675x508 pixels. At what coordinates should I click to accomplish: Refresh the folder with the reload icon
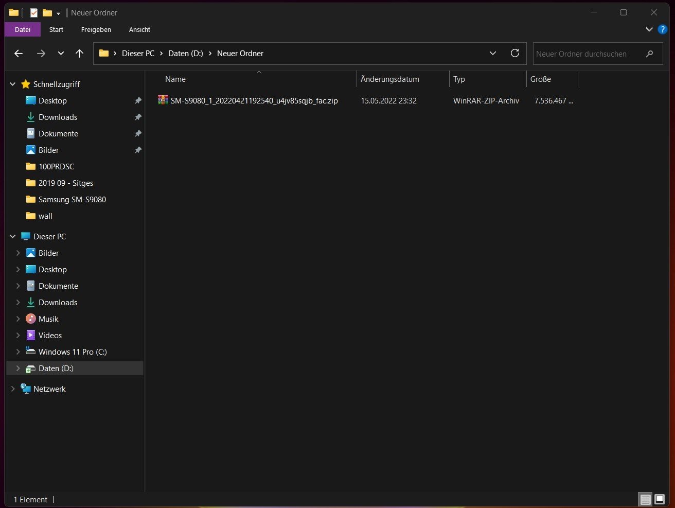point(515,54)
